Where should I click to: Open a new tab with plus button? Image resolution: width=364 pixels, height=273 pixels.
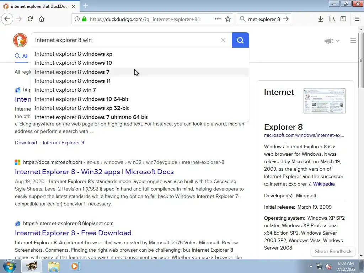86,6
